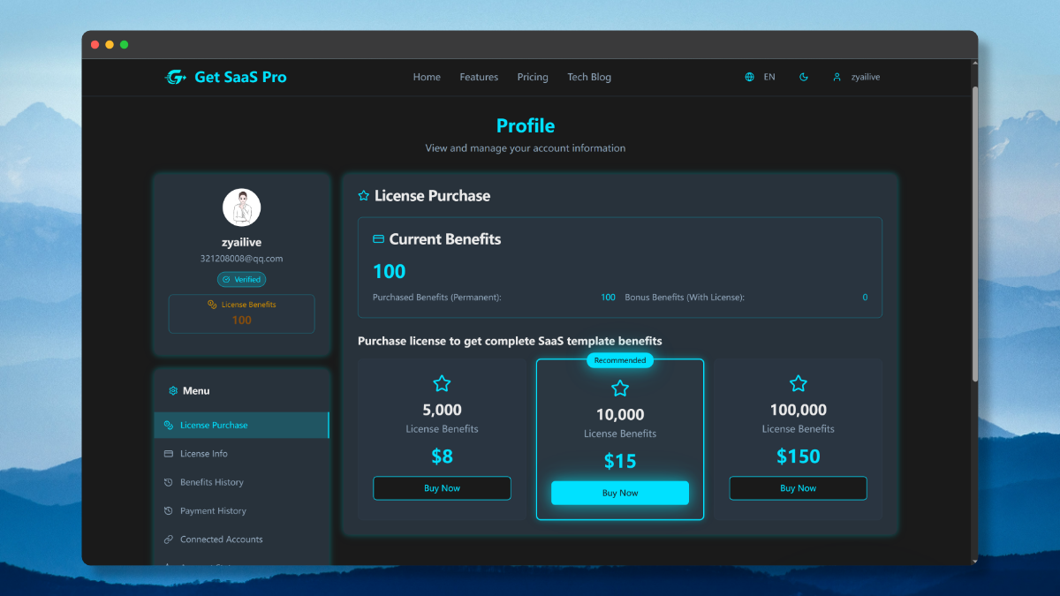Click the user profile icon beside zyailive
1060x596 pixels.
(x=837, y=77)
